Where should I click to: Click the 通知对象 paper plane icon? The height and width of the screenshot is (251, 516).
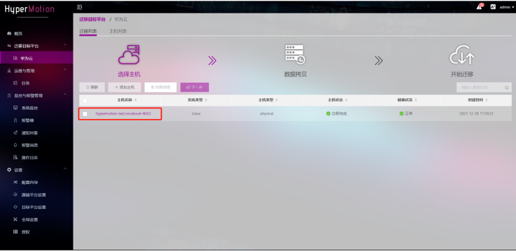coord(15,133)
